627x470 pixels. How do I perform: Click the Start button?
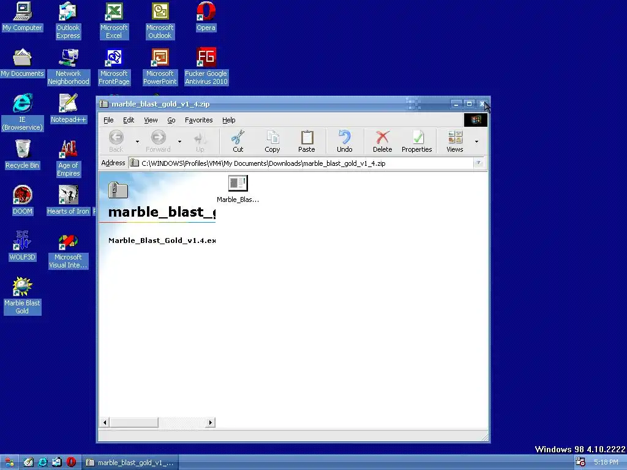tap(9, 463)
